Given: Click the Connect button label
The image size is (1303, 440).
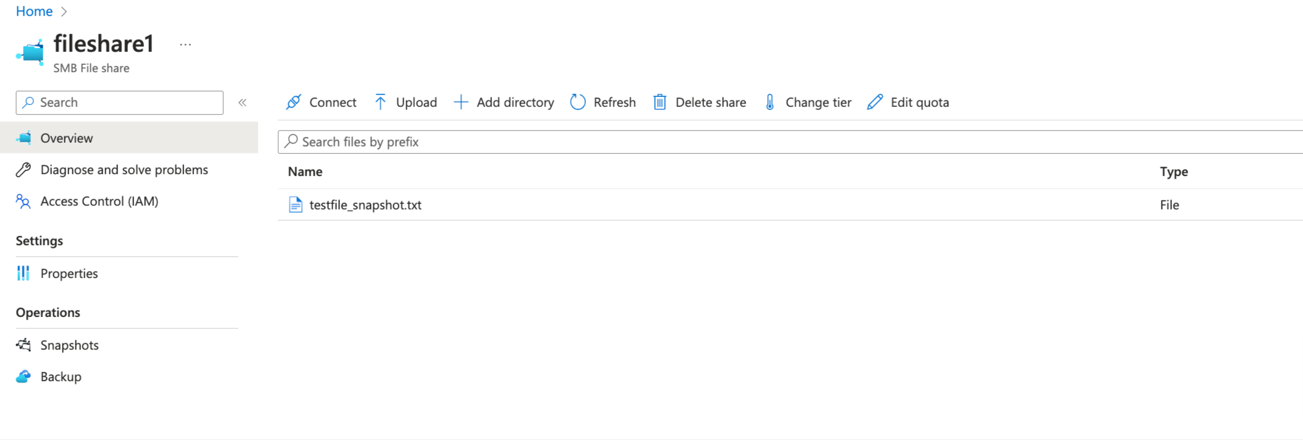Looking at the screenshot, I should (x=333, y=103).
